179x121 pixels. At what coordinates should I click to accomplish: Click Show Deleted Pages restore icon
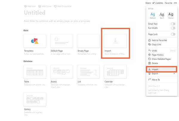click(x=149, y=59)
